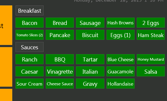This screenshot has height=101, width=167.
Task: Select the Bread item
Action: pyautogui.click(x=60, y=23)
